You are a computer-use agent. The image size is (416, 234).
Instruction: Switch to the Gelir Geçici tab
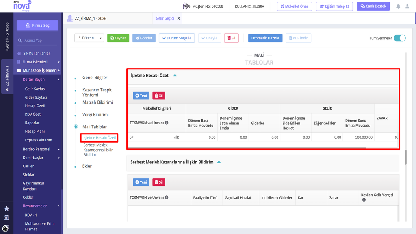165,18
